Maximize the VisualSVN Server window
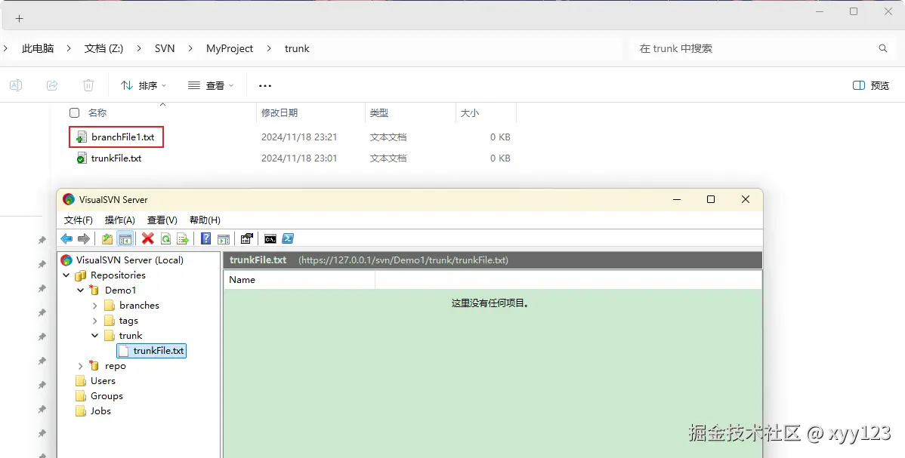The image size is (905, 458). 711,199
